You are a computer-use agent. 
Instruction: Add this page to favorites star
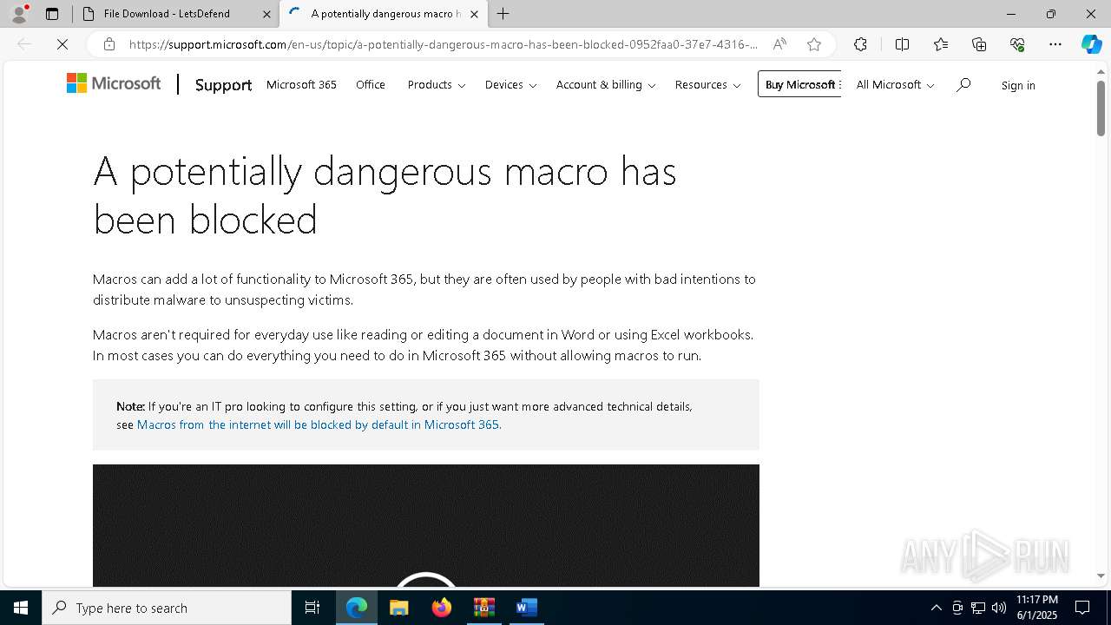pyautogui.click(x=814, y=44)
